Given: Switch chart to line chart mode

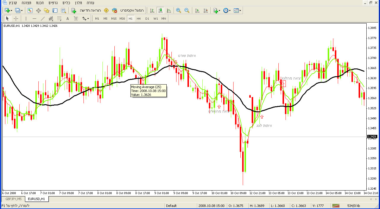Looking at the screenshot, I should click(x=169, y=10).
